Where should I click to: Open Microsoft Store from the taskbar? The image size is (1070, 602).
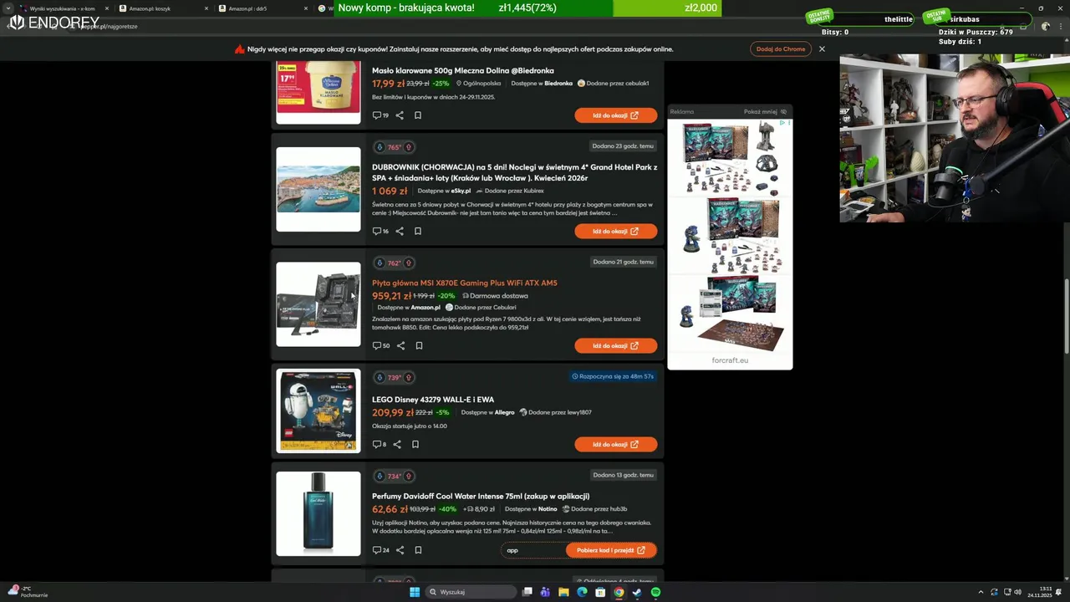click(600, 592)
